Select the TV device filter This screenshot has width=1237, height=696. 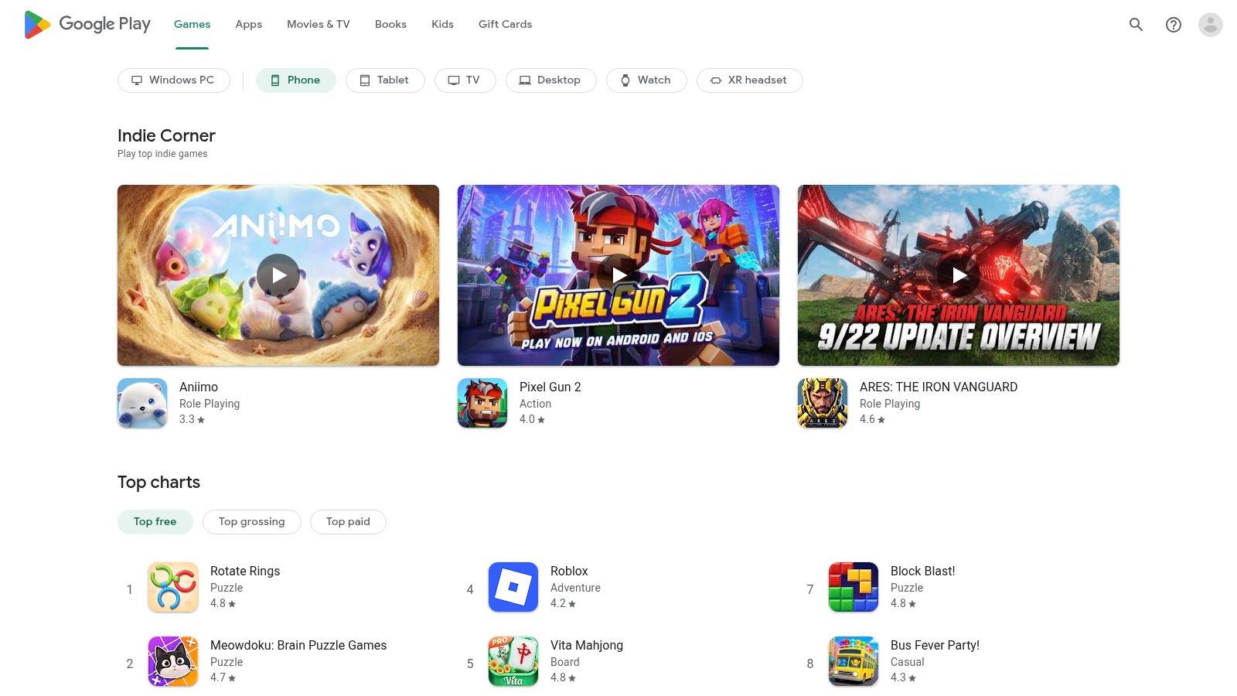point(465,80)
